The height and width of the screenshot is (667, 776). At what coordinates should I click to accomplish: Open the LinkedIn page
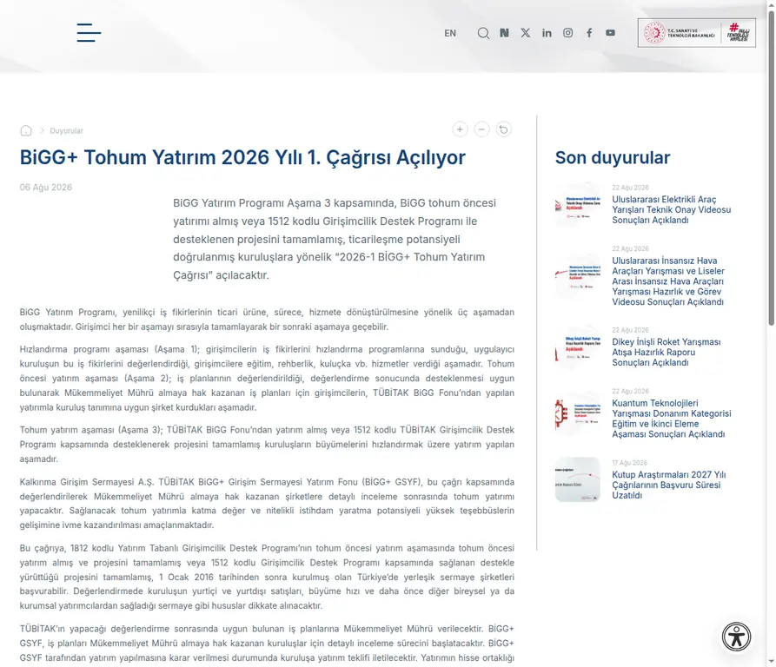547,33
